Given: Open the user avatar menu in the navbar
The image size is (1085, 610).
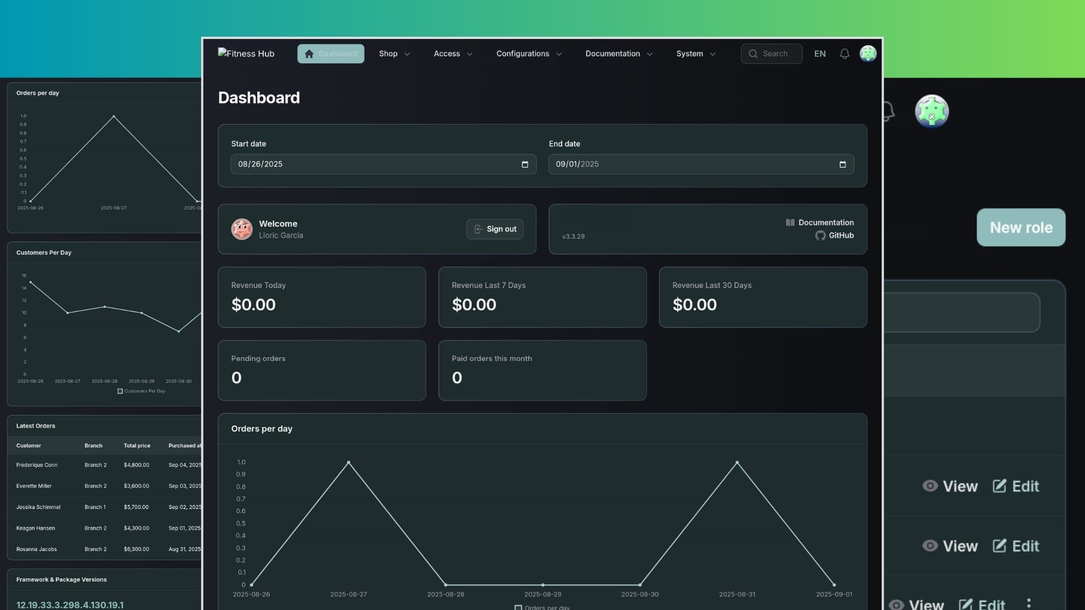Looking at the screenshot, I should (868, 54).
